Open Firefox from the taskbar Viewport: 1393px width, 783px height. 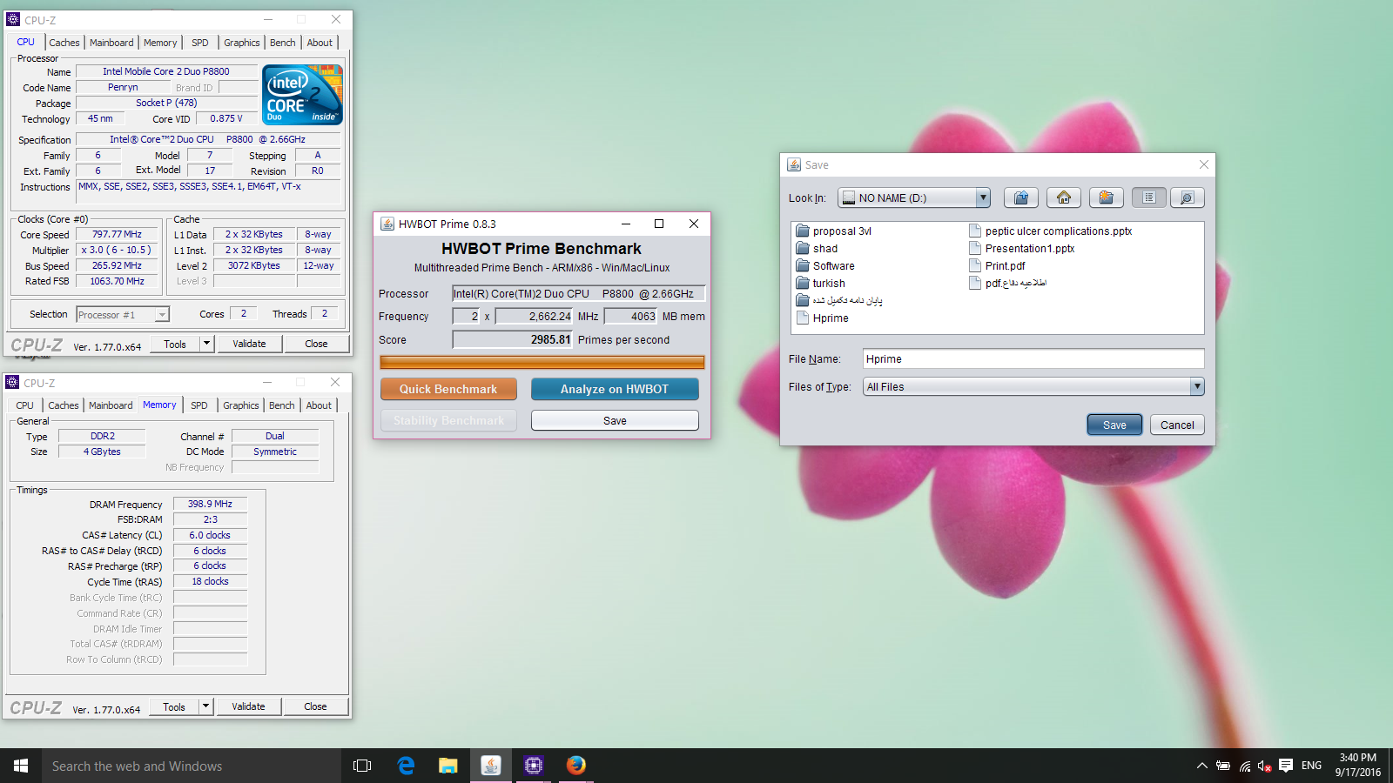coord(576,766)
